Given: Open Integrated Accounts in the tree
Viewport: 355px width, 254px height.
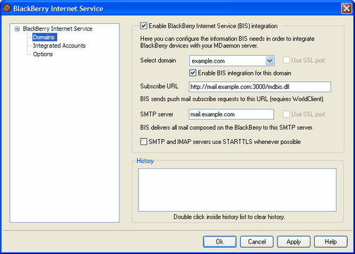Looking at the screenshot, I should [x=59, y=46].
